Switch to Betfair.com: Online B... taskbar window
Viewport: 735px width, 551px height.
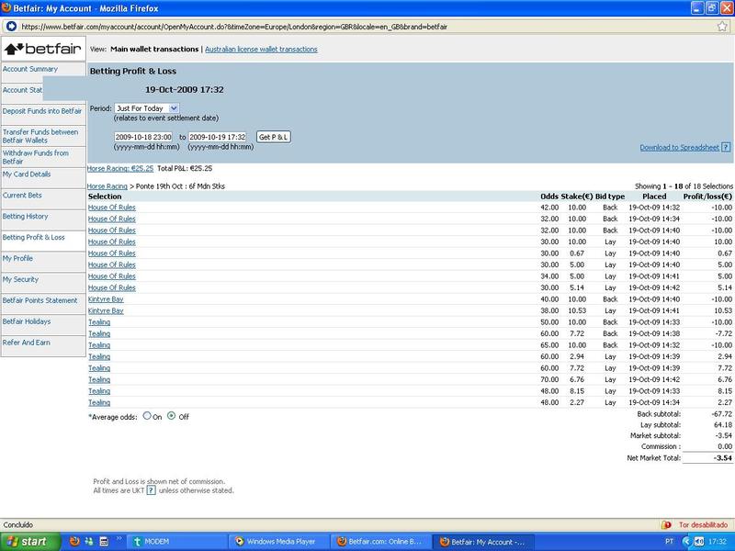(x=381, y=542)
